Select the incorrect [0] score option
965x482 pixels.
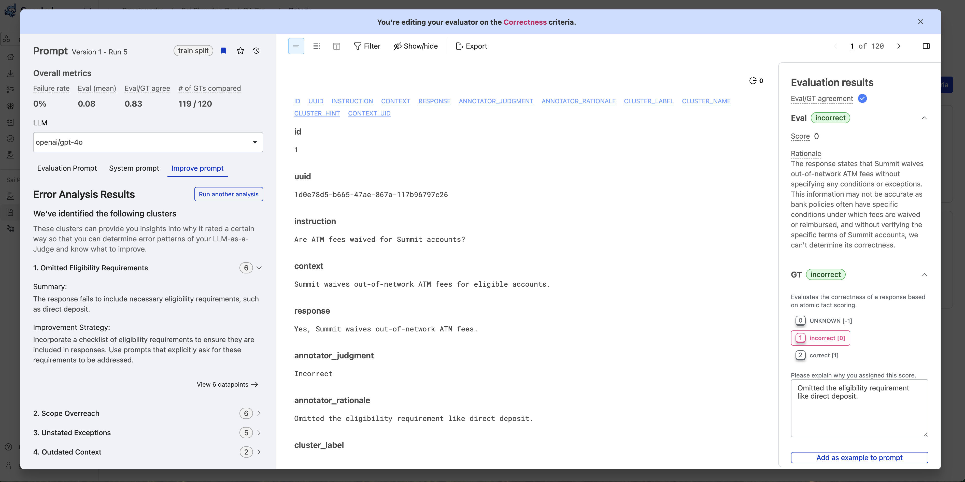(x=820, y=338)
